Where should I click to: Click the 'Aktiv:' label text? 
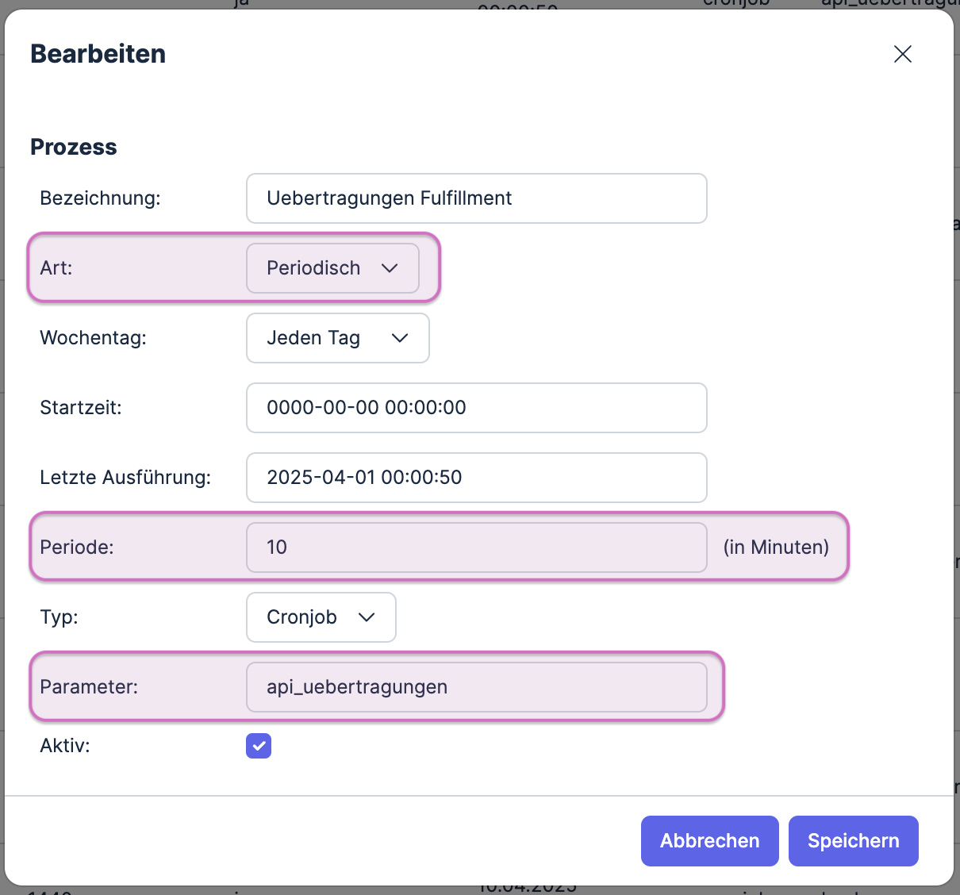(x=65, y=746)
